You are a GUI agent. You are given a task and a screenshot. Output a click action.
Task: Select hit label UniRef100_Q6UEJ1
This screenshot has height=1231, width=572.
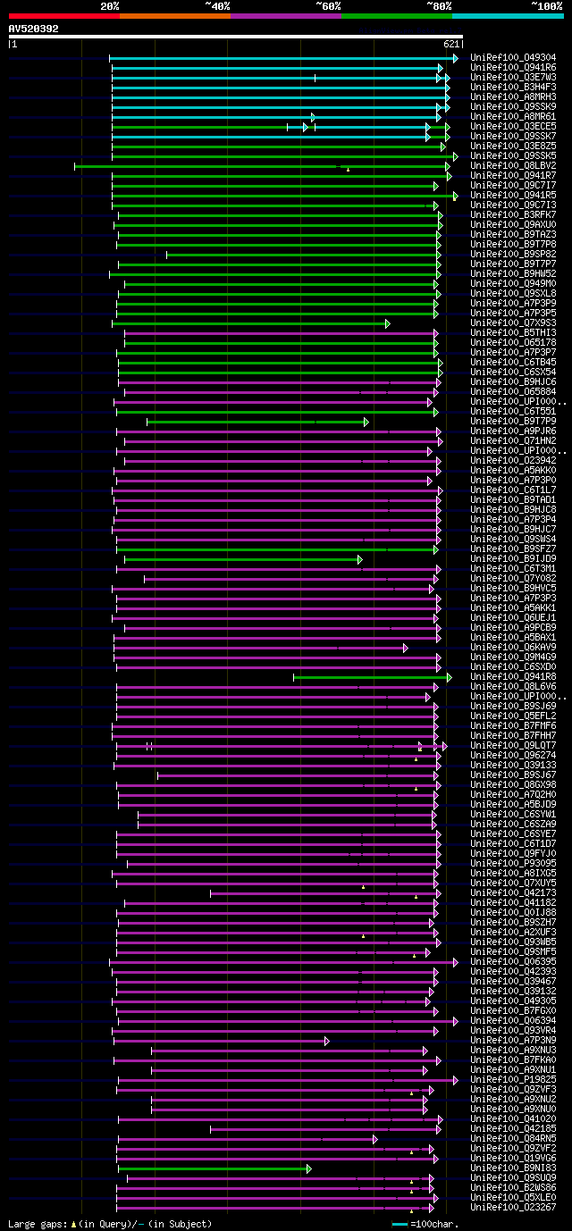point(513,618)
